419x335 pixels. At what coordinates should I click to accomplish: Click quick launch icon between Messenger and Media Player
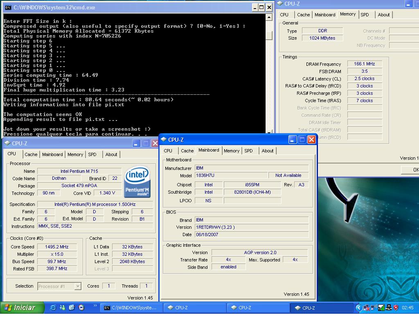72,308
